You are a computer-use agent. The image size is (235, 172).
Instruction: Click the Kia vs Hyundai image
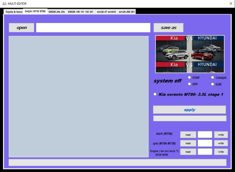point(190,54)
